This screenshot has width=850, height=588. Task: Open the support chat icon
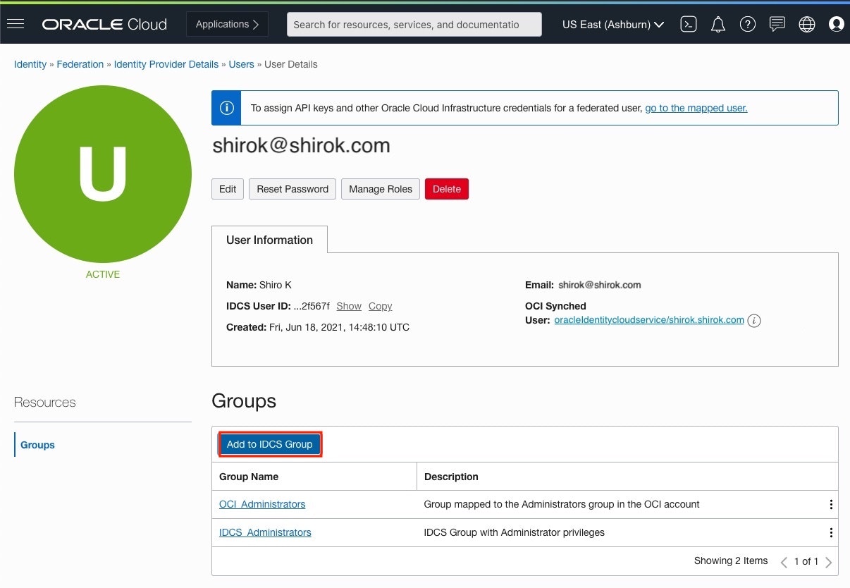[x=777, y=24]
